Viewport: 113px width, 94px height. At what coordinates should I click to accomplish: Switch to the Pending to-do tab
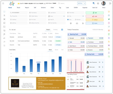click(55, 30)
